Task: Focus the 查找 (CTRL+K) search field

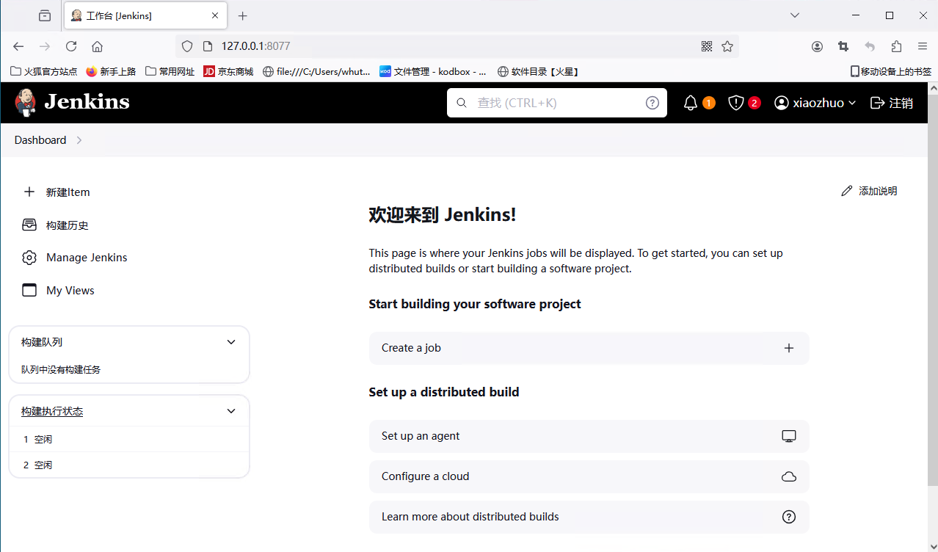Action: [x=557, y=103]
